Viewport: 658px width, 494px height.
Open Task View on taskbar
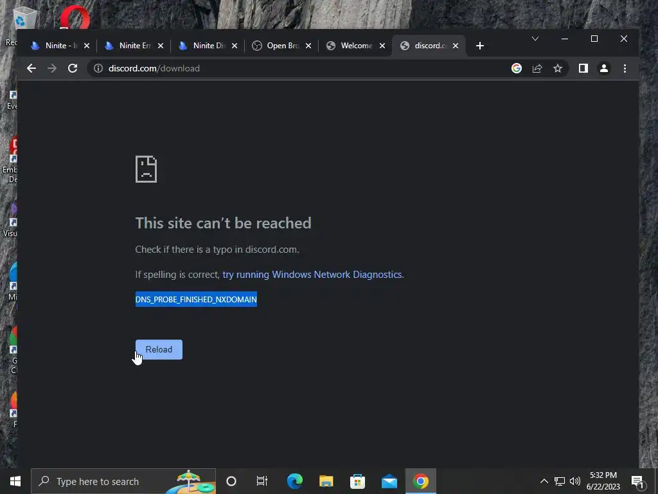point(262,481)
